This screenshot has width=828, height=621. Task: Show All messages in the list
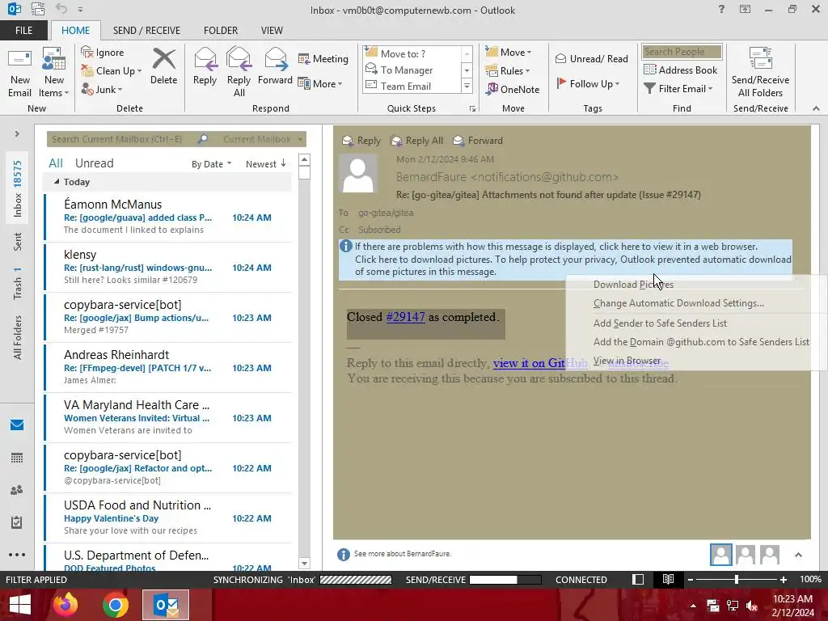coord(56,163)
